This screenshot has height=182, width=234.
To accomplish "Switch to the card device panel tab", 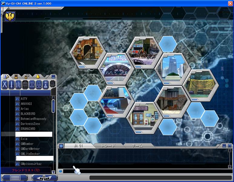I will pyautogui.click(x=16, y=77).
